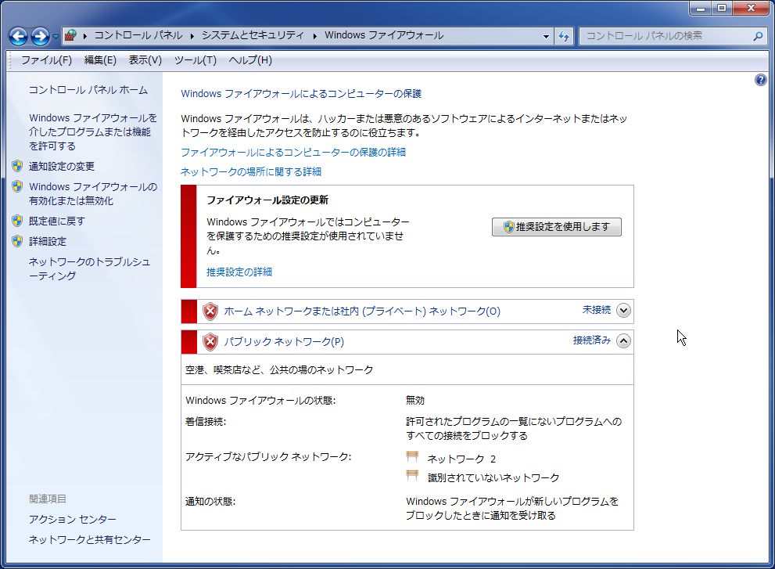Expand the private network section chevron
The height and width of the screenshot is (569, 775).
point(624,310)
